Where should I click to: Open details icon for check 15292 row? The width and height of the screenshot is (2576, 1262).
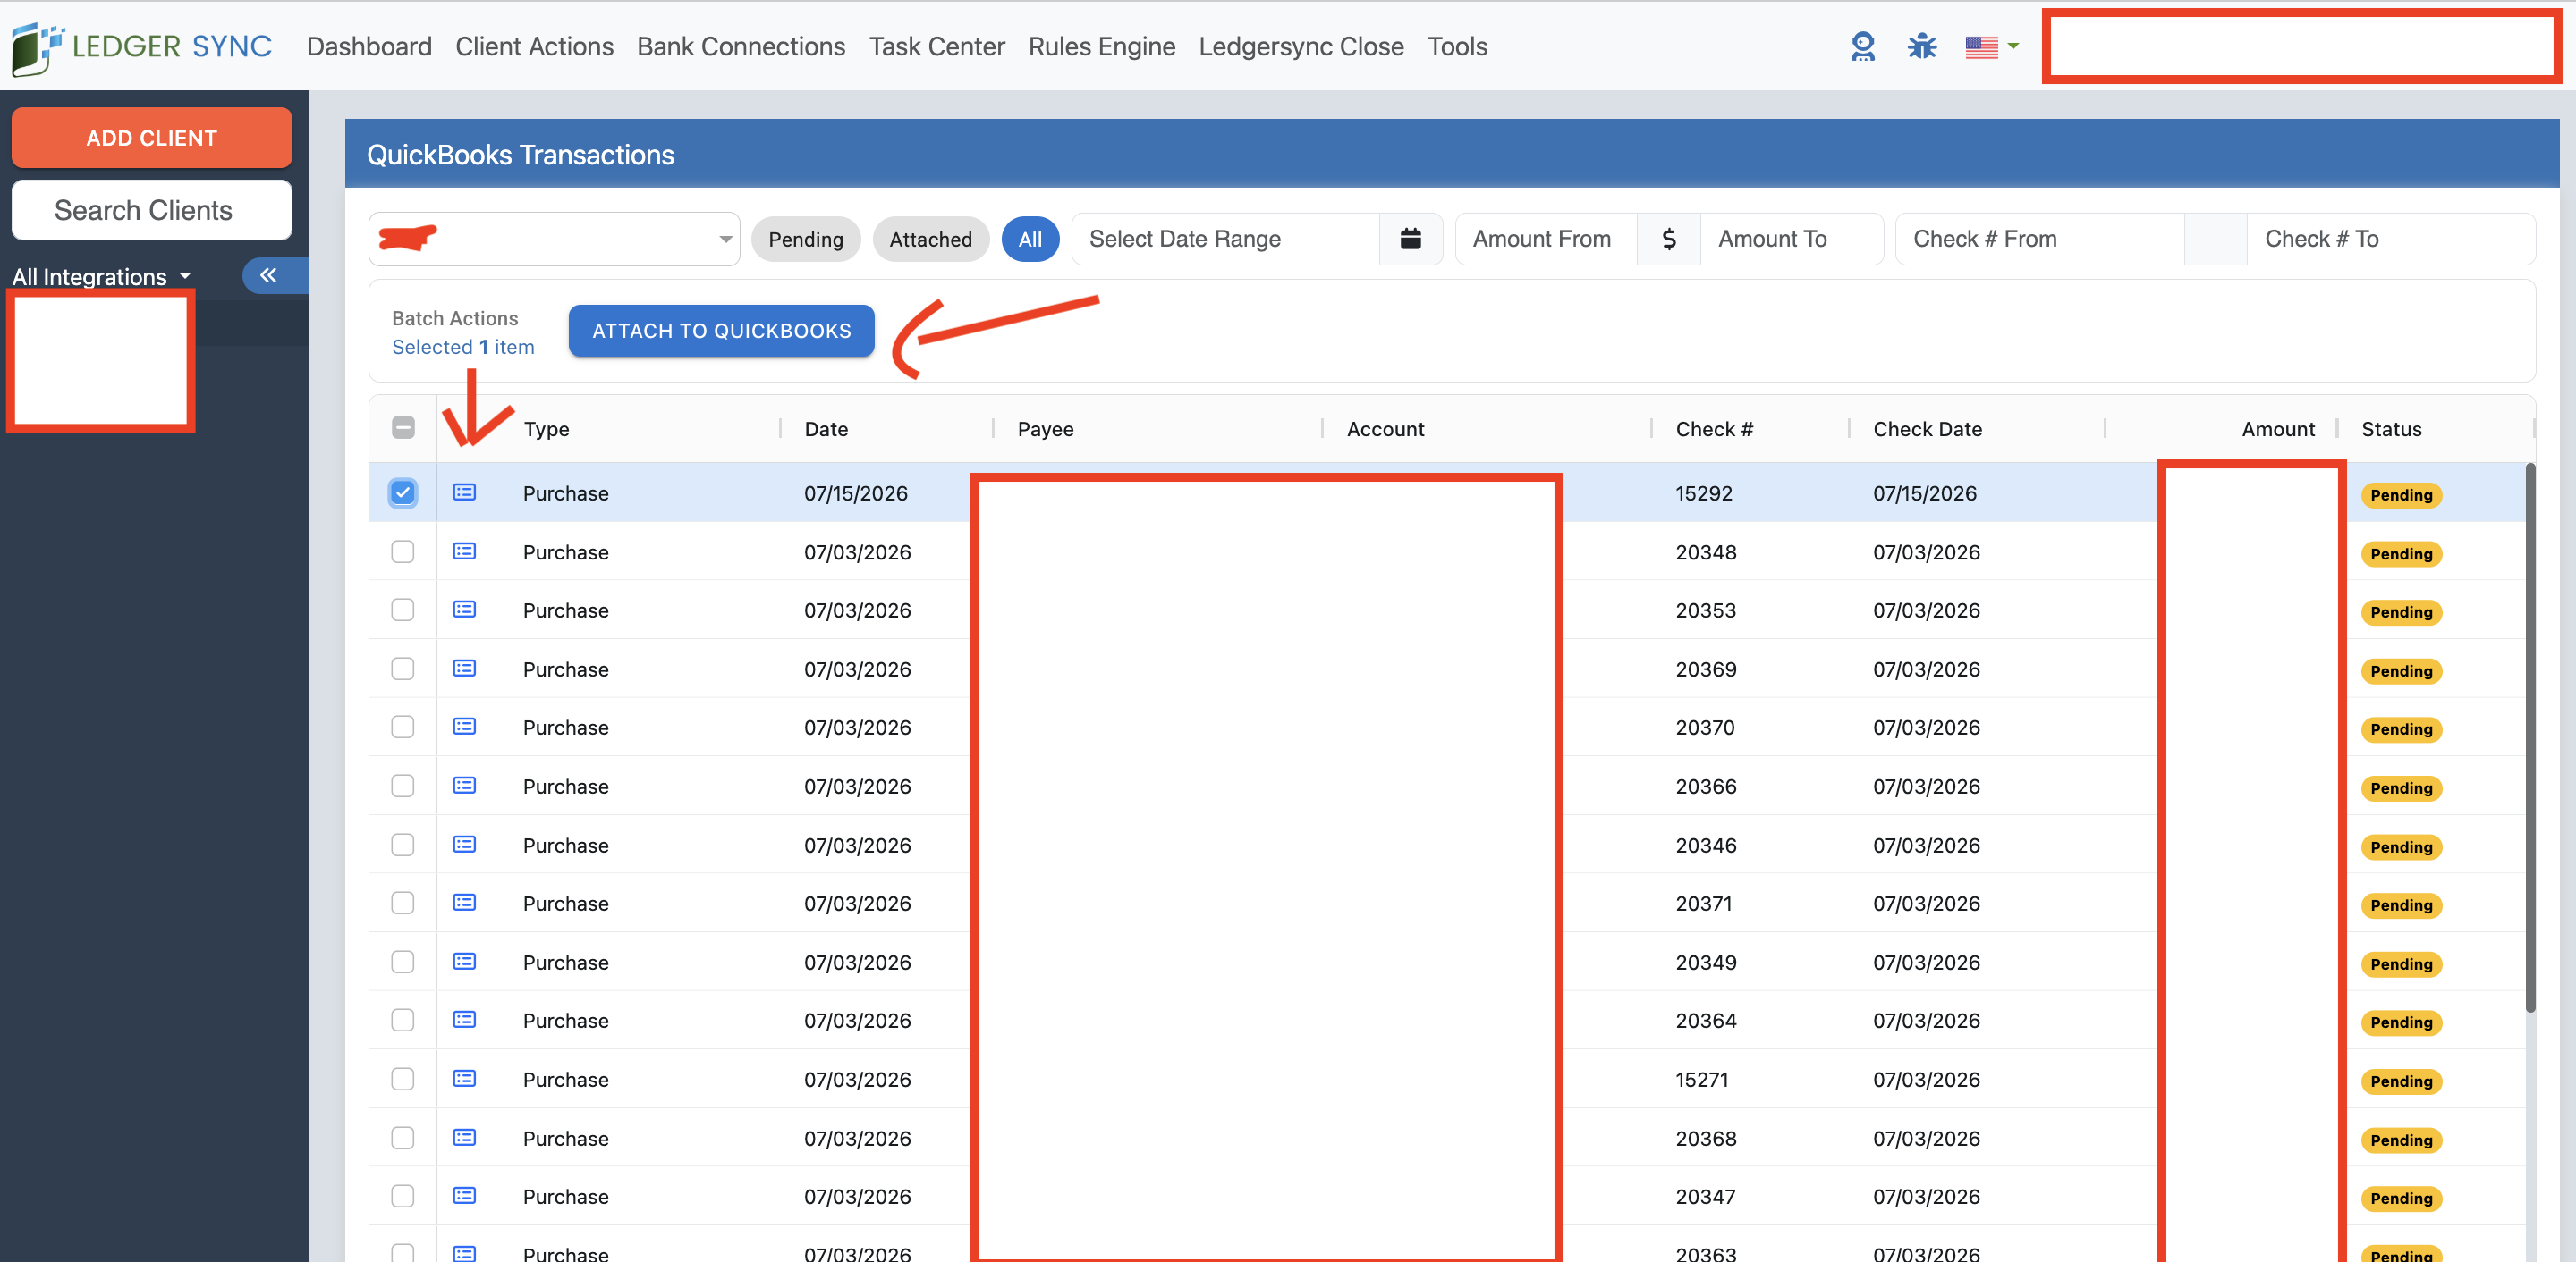[464, 492]
